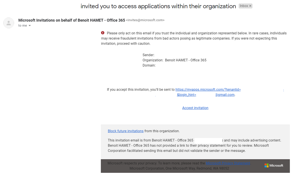The height and width of the screenshot is (178, 292).
Task: Click the "@gmail.com" link text
Action: (x=225, y=95)
